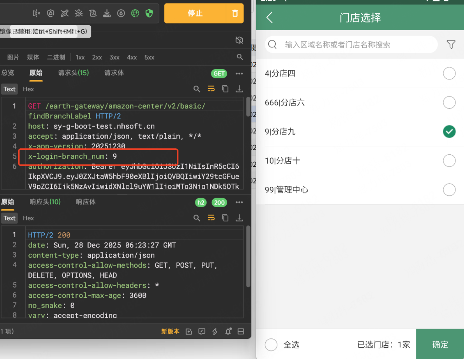Click the crossed-out pen rewrite icon
This screenshot has height=359, width=464.
coord(65,13)
